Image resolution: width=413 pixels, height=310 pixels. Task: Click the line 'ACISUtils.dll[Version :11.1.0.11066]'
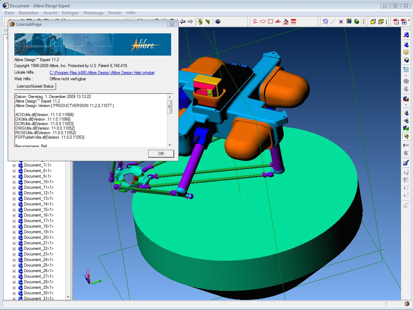[44, 115]
